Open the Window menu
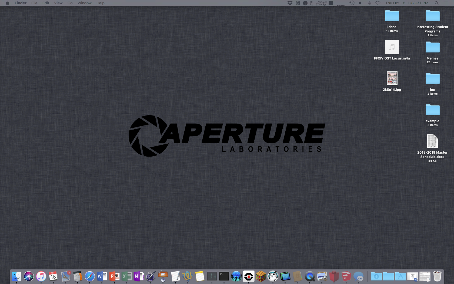Viewport: 454px width, 284px height. pos(84,3)
